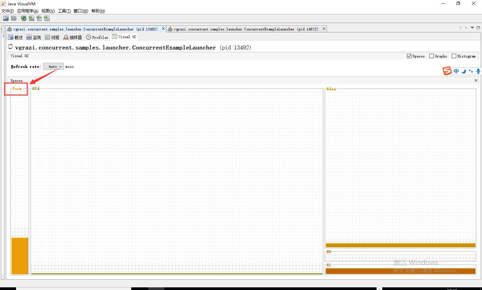Click the scroll documents left arrow

[x=461, y=28]
